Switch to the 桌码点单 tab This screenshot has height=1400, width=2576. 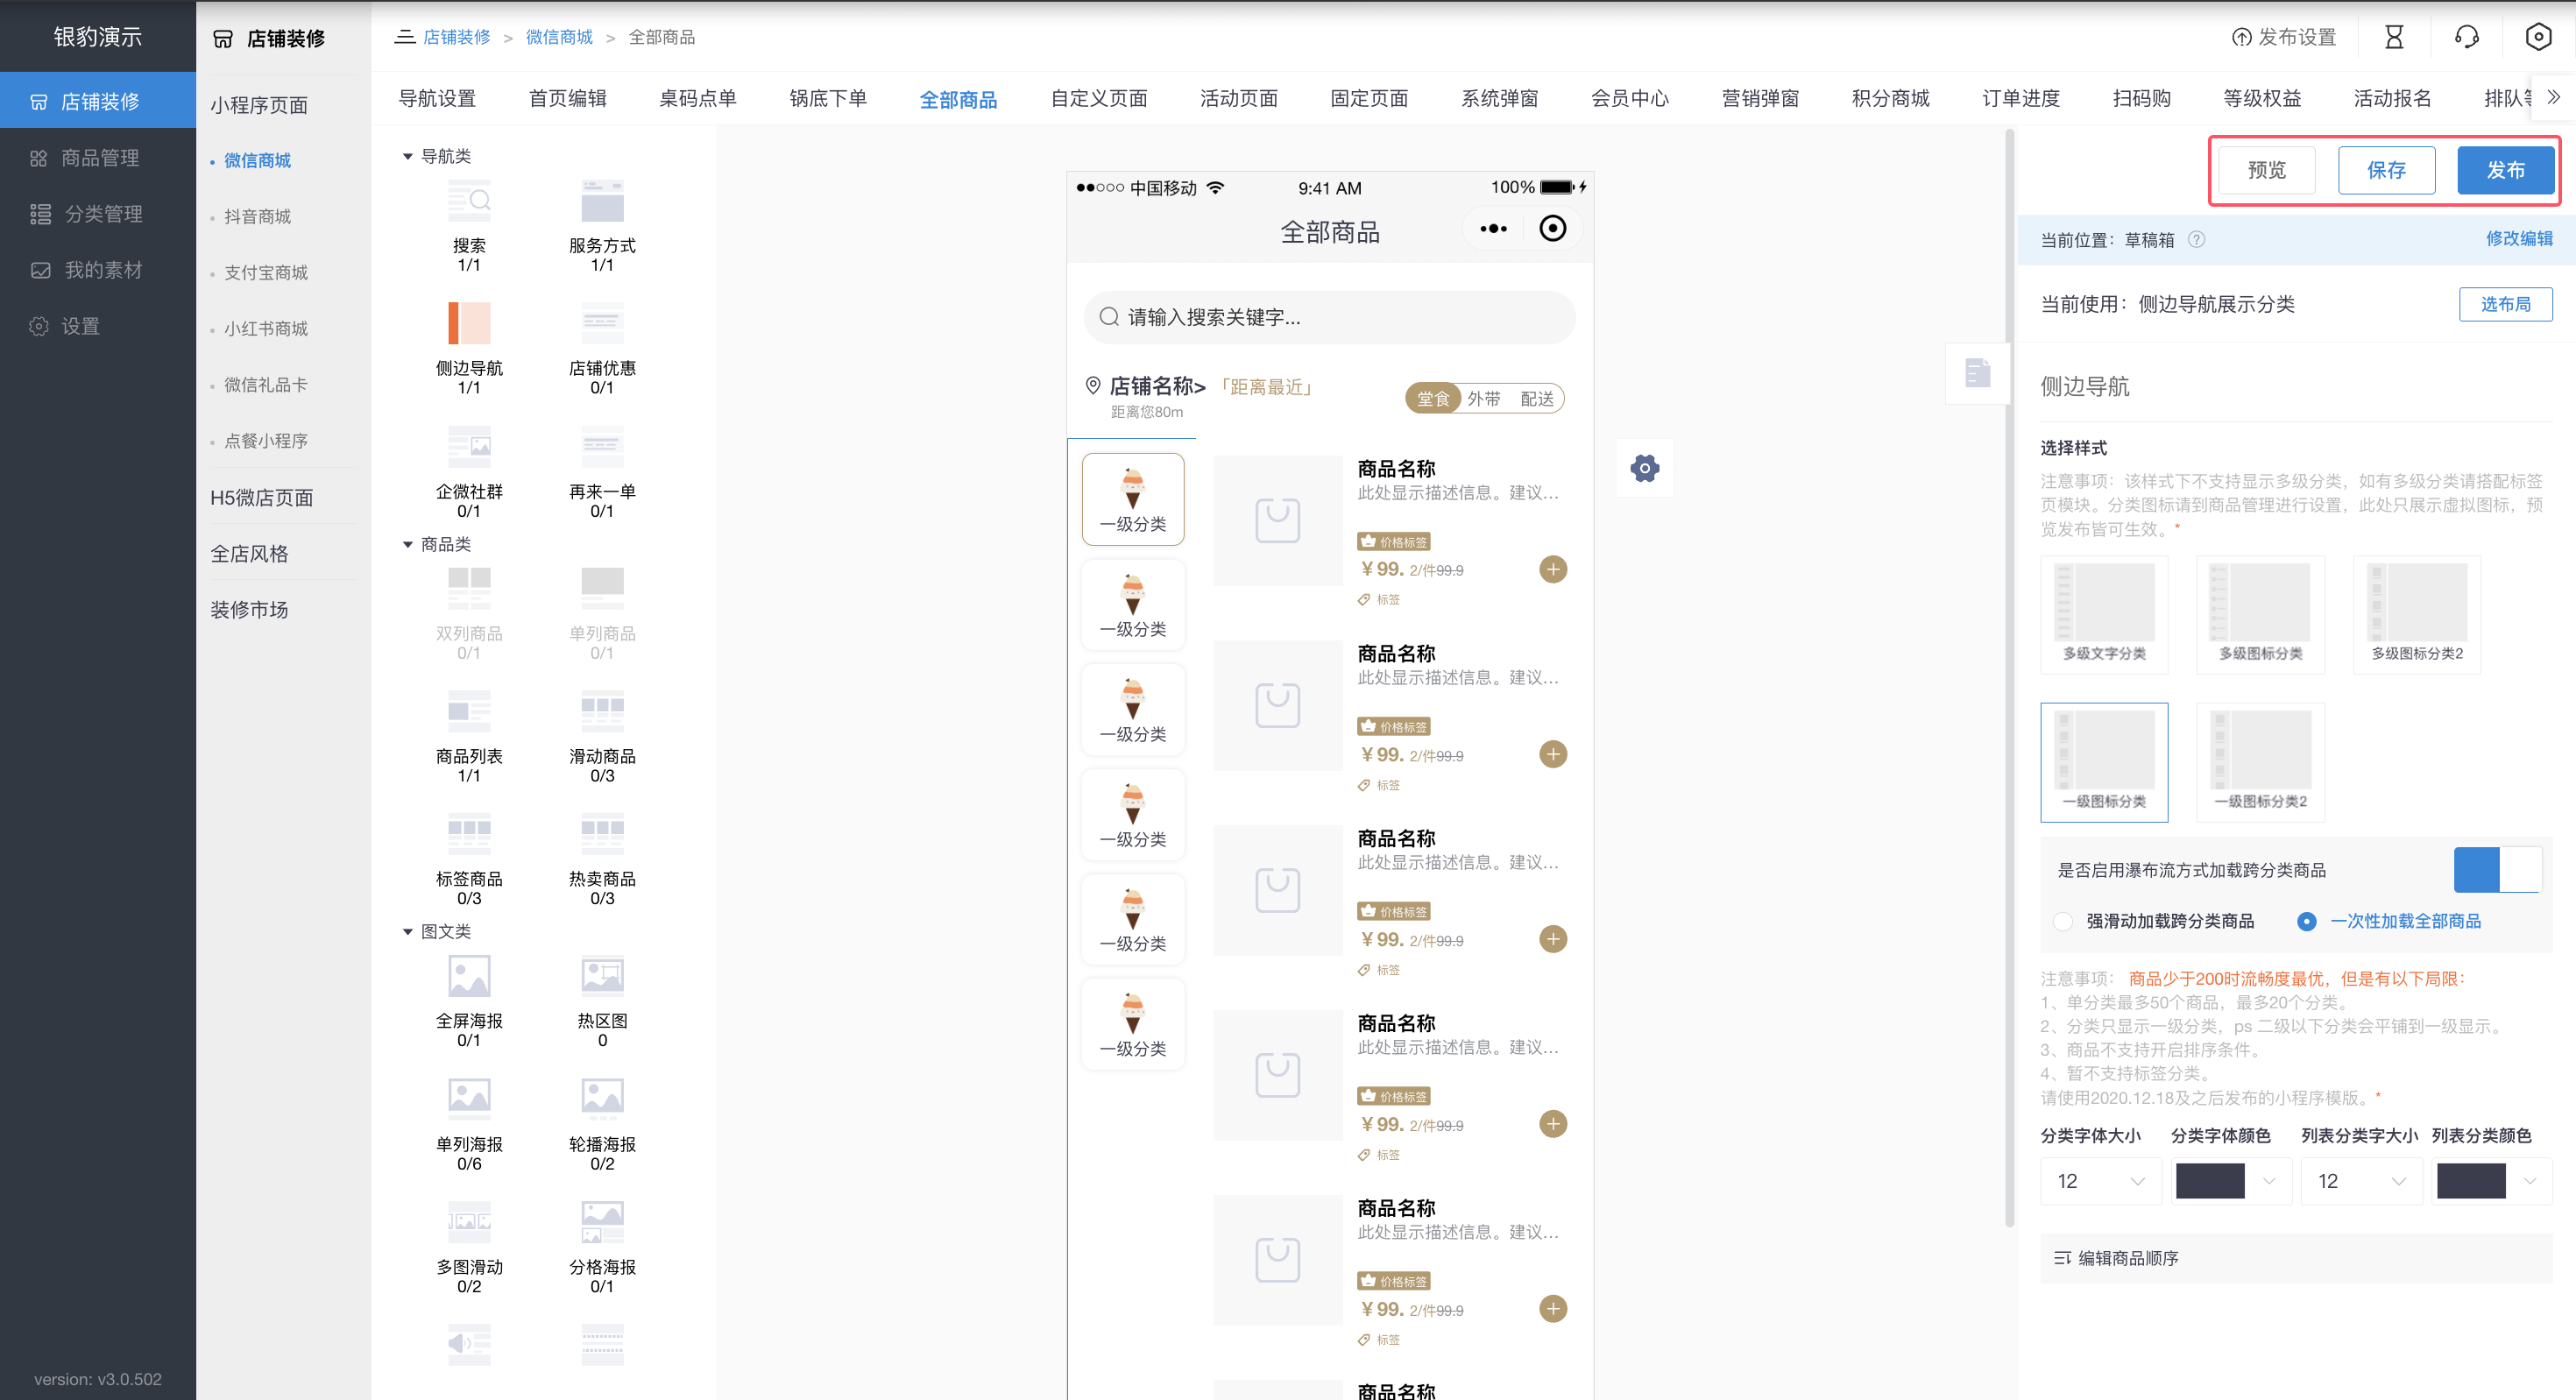pyautogui.click(x=698, y=99)
